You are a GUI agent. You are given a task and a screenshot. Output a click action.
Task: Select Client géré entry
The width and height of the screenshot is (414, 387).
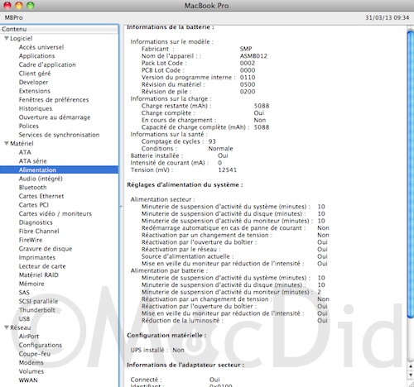pyautogui.click(x=35, y=74)
